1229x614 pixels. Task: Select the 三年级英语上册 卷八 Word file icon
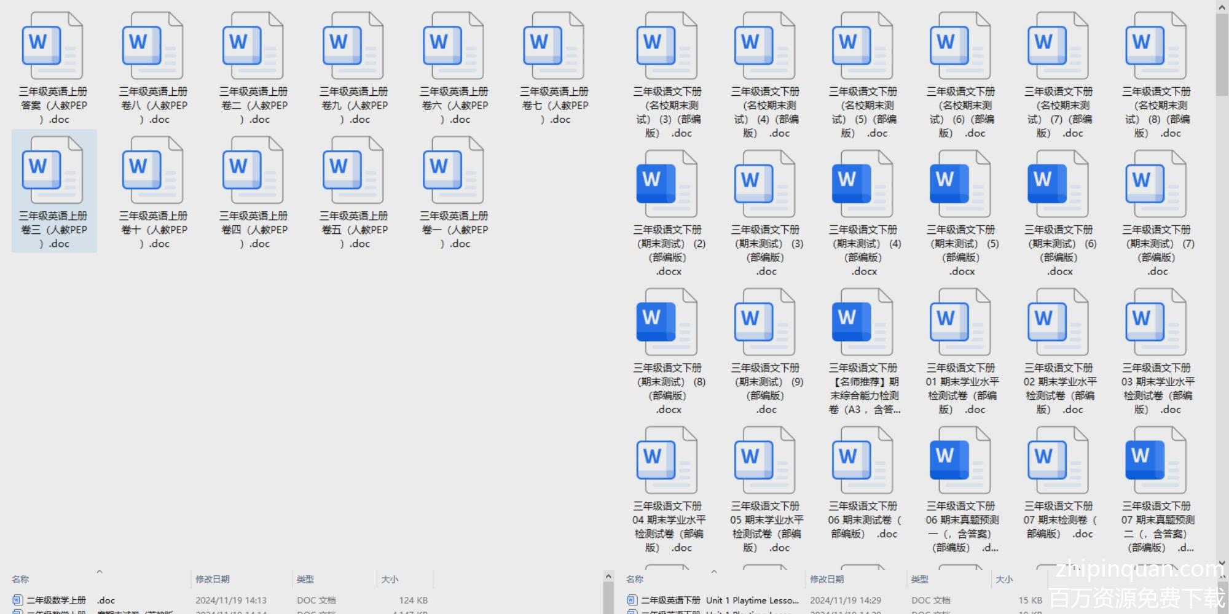pos(153,45)
